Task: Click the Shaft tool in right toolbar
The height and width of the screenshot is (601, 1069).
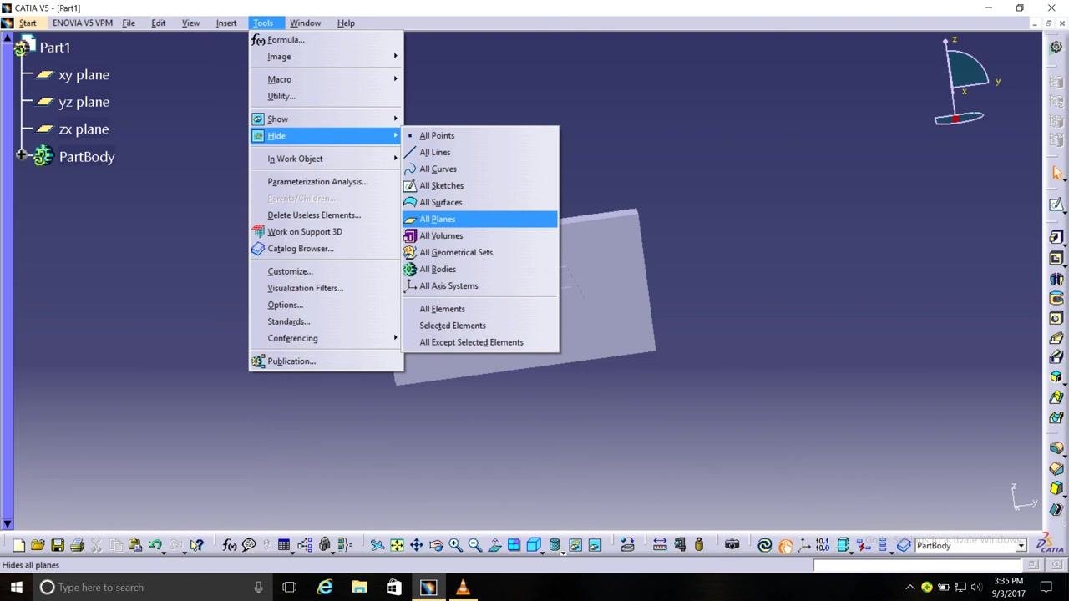Action: (x=1056, y=278)
